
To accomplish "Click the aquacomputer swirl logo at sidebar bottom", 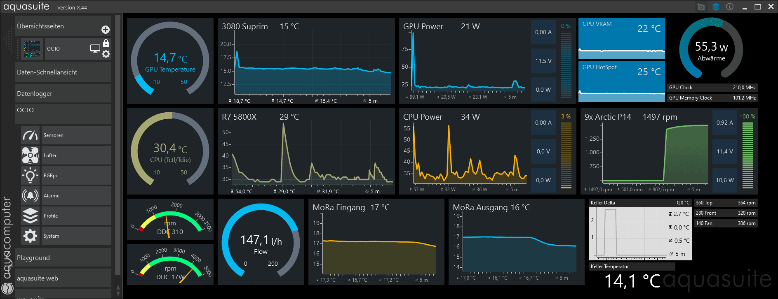I will point(7,288).
